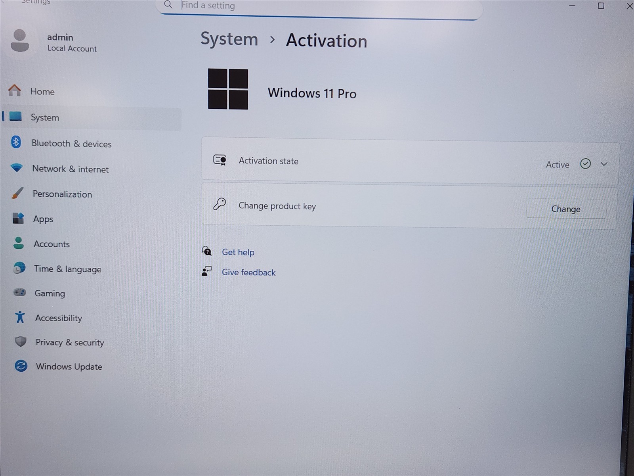Go to Home settings label
This screenshot has width=634, height=476.
click(42, 92)
